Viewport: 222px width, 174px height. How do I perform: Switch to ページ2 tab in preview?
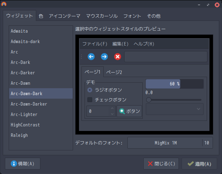[114, 72]
